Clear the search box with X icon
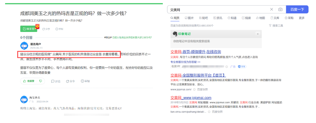316x123 pixels. point(271,9)
